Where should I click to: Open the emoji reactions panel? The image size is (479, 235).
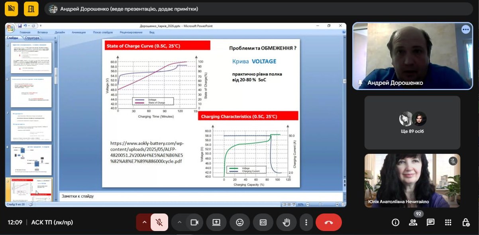[x=239, y=222]
